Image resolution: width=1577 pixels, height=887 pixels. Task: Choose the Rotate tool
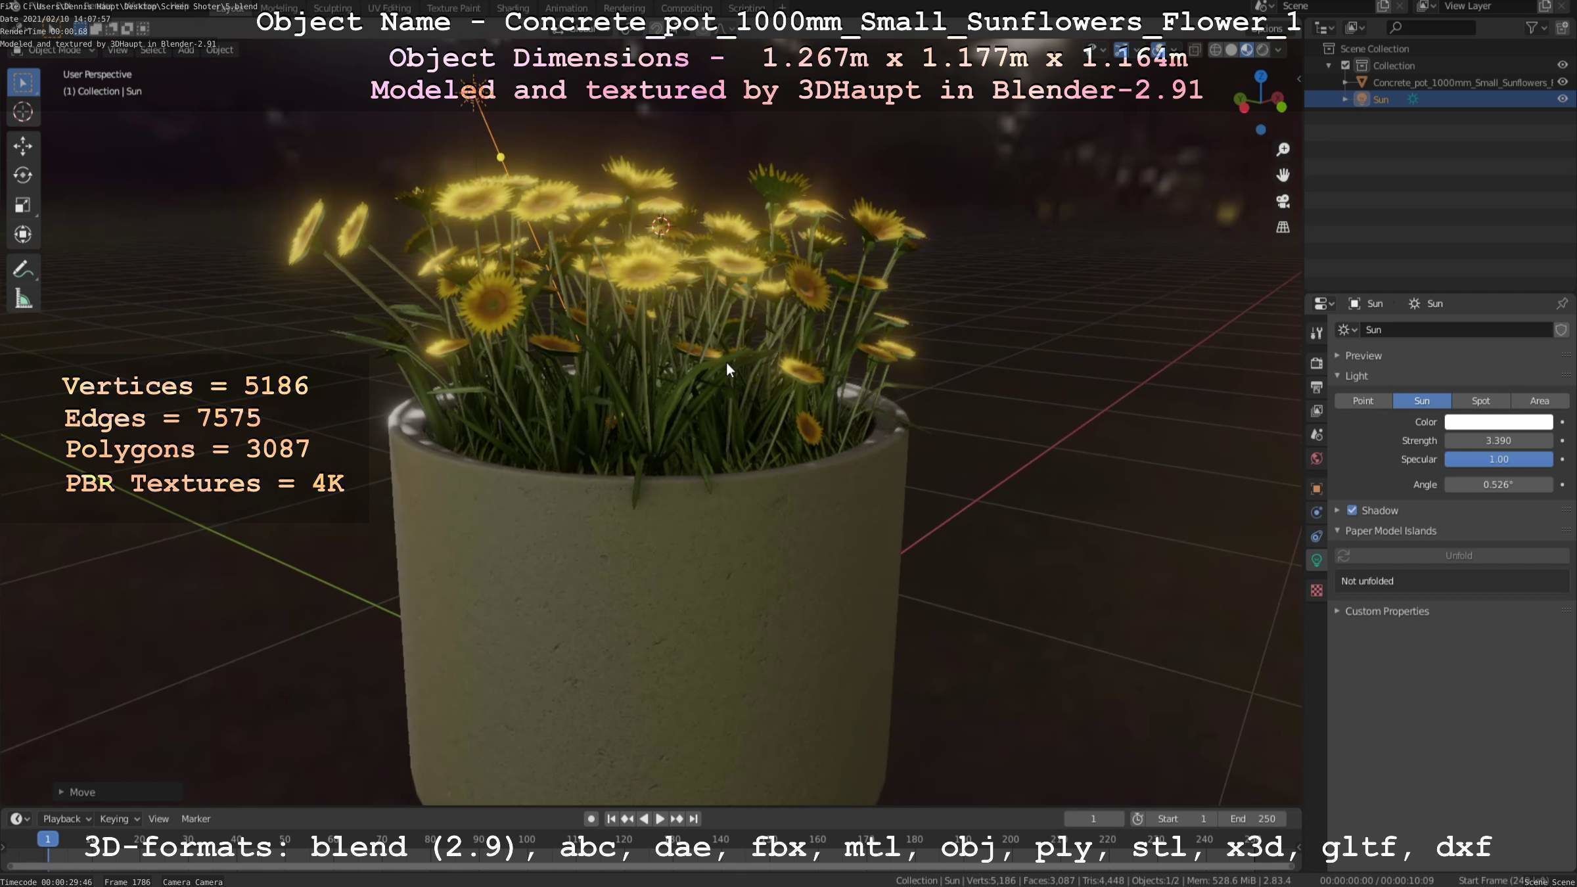tap(23, 175)
